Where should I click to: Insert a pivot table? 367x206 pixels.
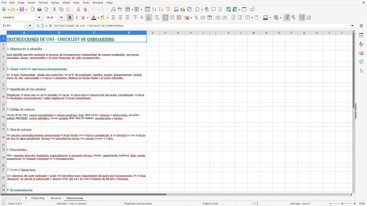coord(190,9)
